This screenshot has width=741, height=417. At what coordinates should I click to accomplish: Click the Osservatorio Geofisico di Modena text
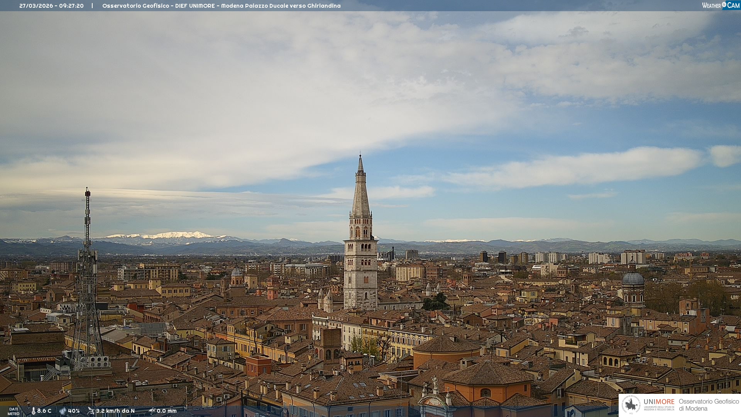tap(709, 405)
